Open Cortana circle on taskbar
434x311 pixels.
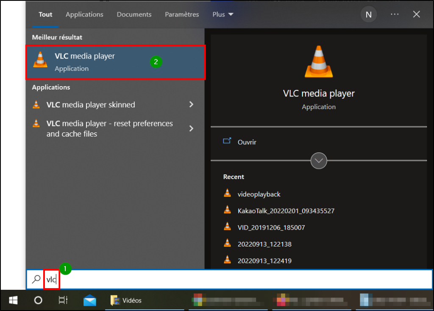[x=38, y=300]
